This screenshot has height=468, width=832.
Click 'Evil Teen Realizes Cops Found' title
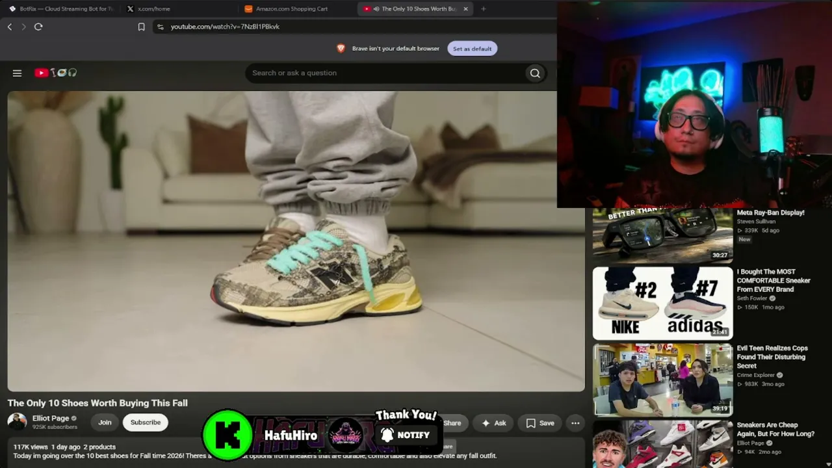(x=772, y=357)
